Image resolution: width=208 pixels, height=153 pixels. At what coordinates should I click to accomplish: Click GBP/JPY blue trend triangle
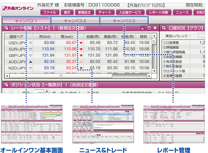(x=31, y=56)
